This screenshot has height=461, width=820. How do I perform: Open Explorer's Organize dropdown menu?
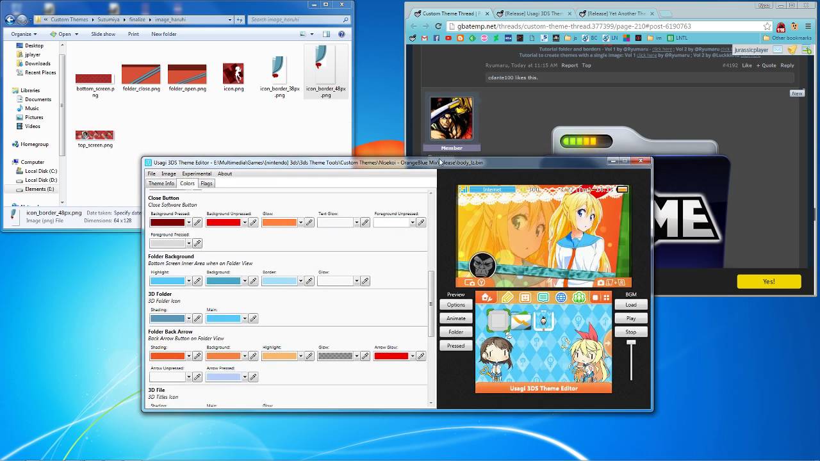[24, 34]
